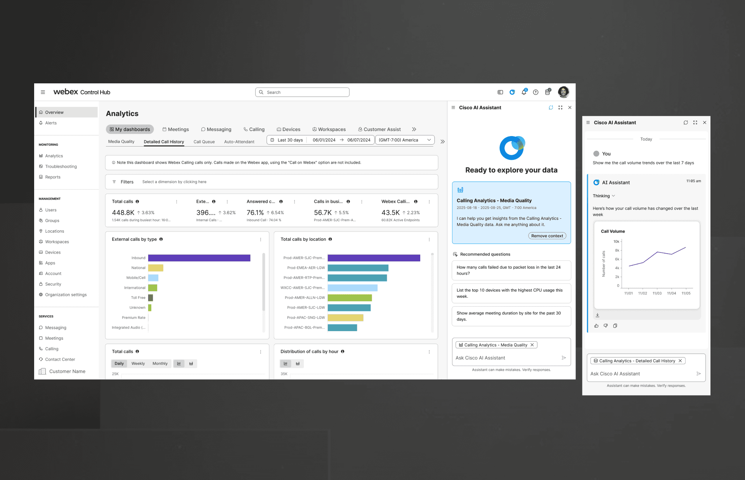Screen dimensions: 745x480
Task: Open the time zone dropdown
Action: [405, 140]
